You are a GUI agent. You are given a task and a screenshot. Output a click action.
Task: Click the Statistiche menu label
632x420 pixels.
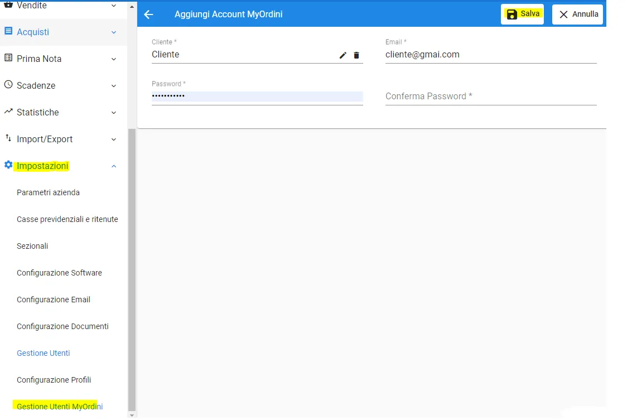pos(37,113)
